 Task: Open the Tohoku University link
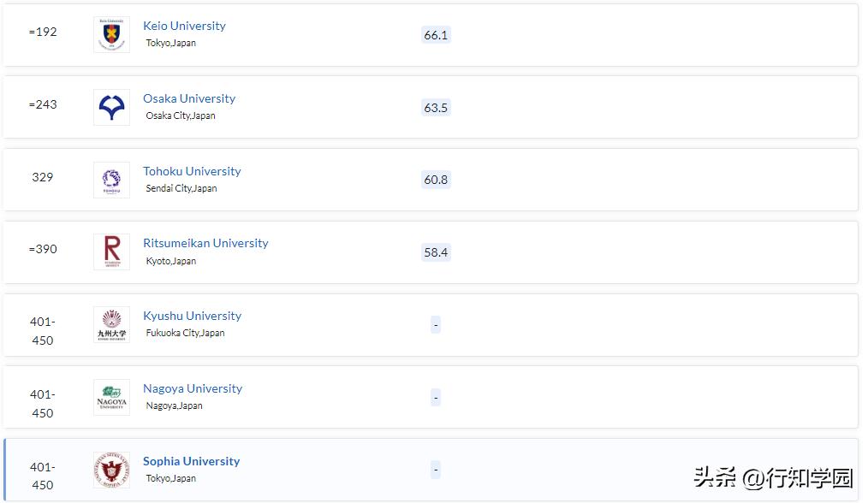tap(192, 171)
